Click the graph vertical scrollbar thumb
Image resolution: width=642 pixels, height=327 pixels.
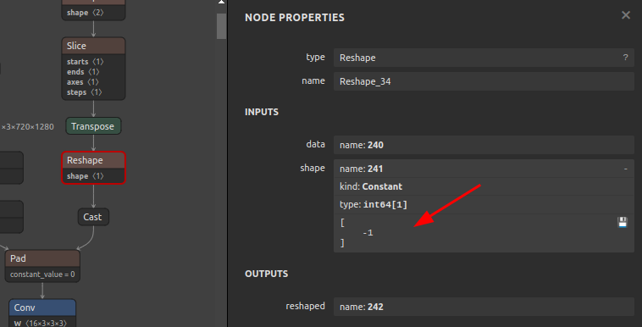(x=221, y=25)
